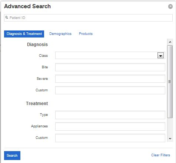The width and height of the screenshot is (176, 163).
Task: Click the Bite input field
Action: pyautogui.click(x=110, y=67)
